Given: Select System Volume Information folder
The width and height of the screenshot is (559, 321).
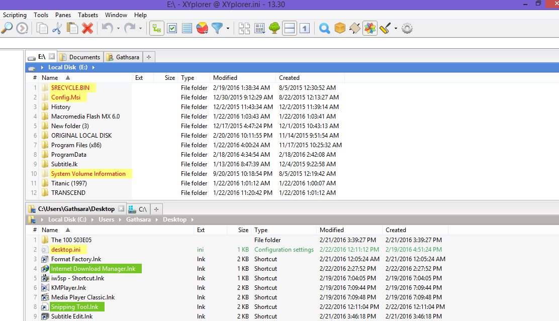Looking at the screenshot, I should 88,173.
